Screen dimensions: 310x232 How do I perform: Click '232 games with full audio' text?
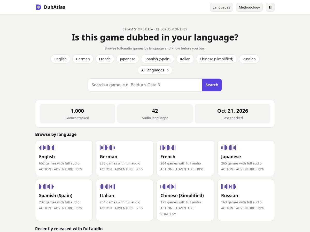59,202
